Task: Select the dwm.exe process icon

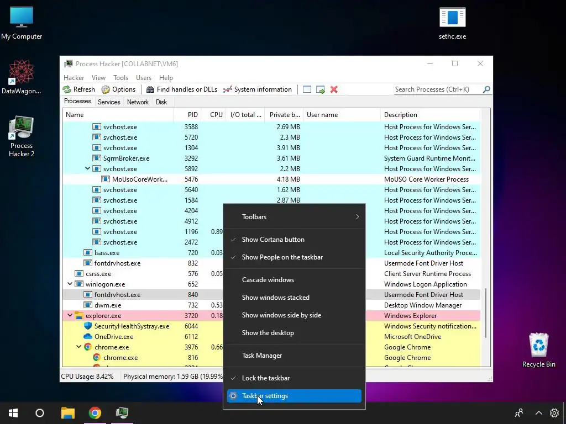Action: [x=88, y=305]
